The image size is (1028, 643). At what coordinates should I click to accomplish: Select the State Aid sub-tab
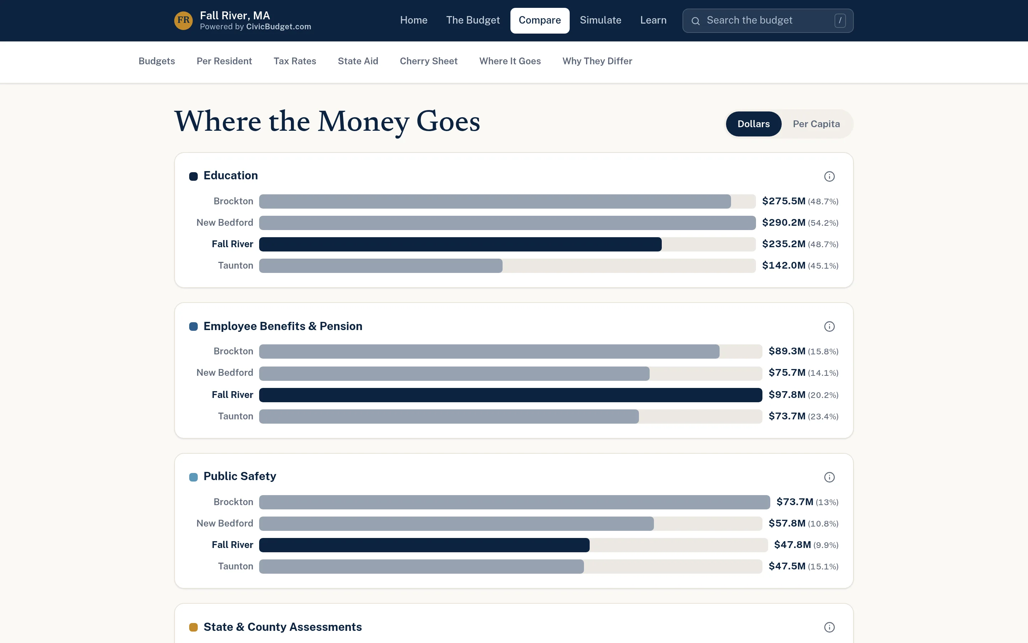[x=358, y=61]
